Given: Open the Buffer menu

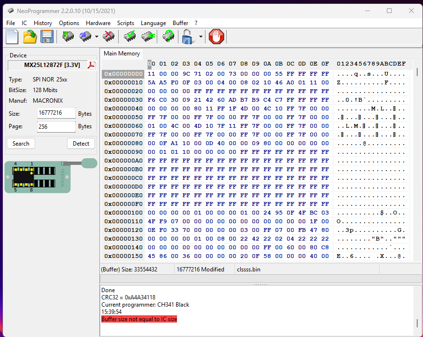Looking at the screenshot, I should pos(180,23).
